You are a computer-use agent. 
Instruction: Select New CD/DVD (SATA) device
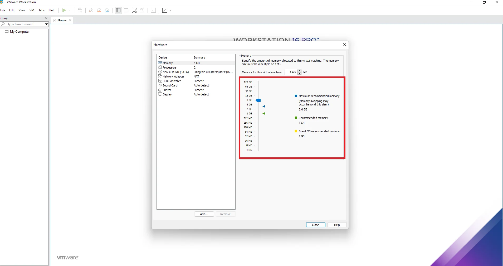(x=175, y=72)
